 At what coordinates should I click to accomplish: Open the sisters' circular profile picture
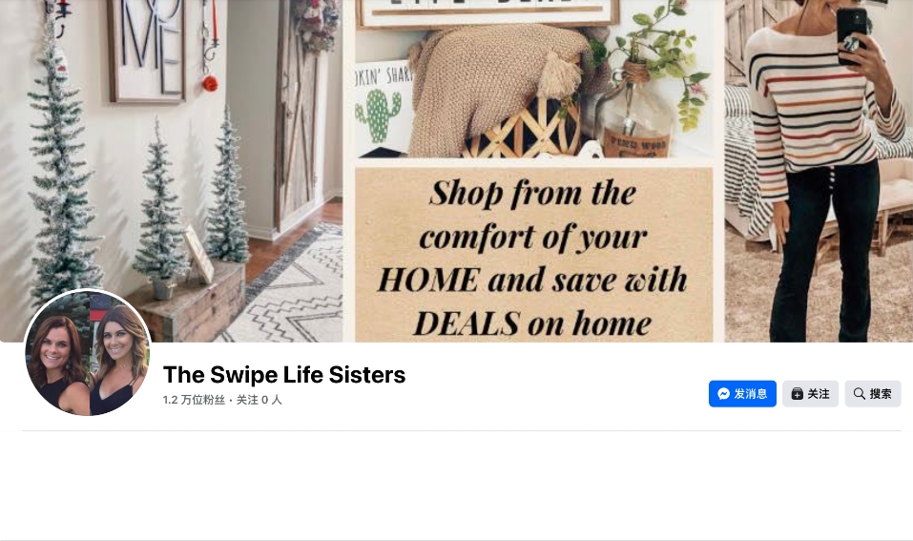coord(88,352)
